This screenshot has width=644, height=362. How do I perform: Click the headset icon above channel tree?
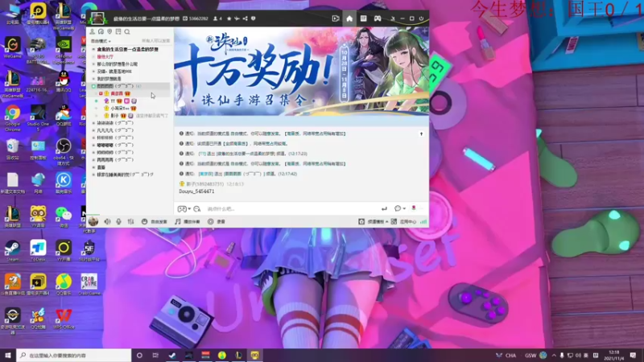[x=101, y=31]
